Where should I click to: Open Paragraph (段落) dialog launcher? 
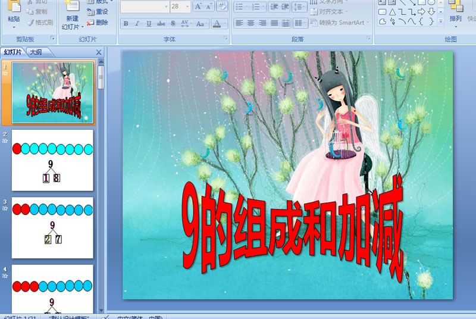point(368,38)
